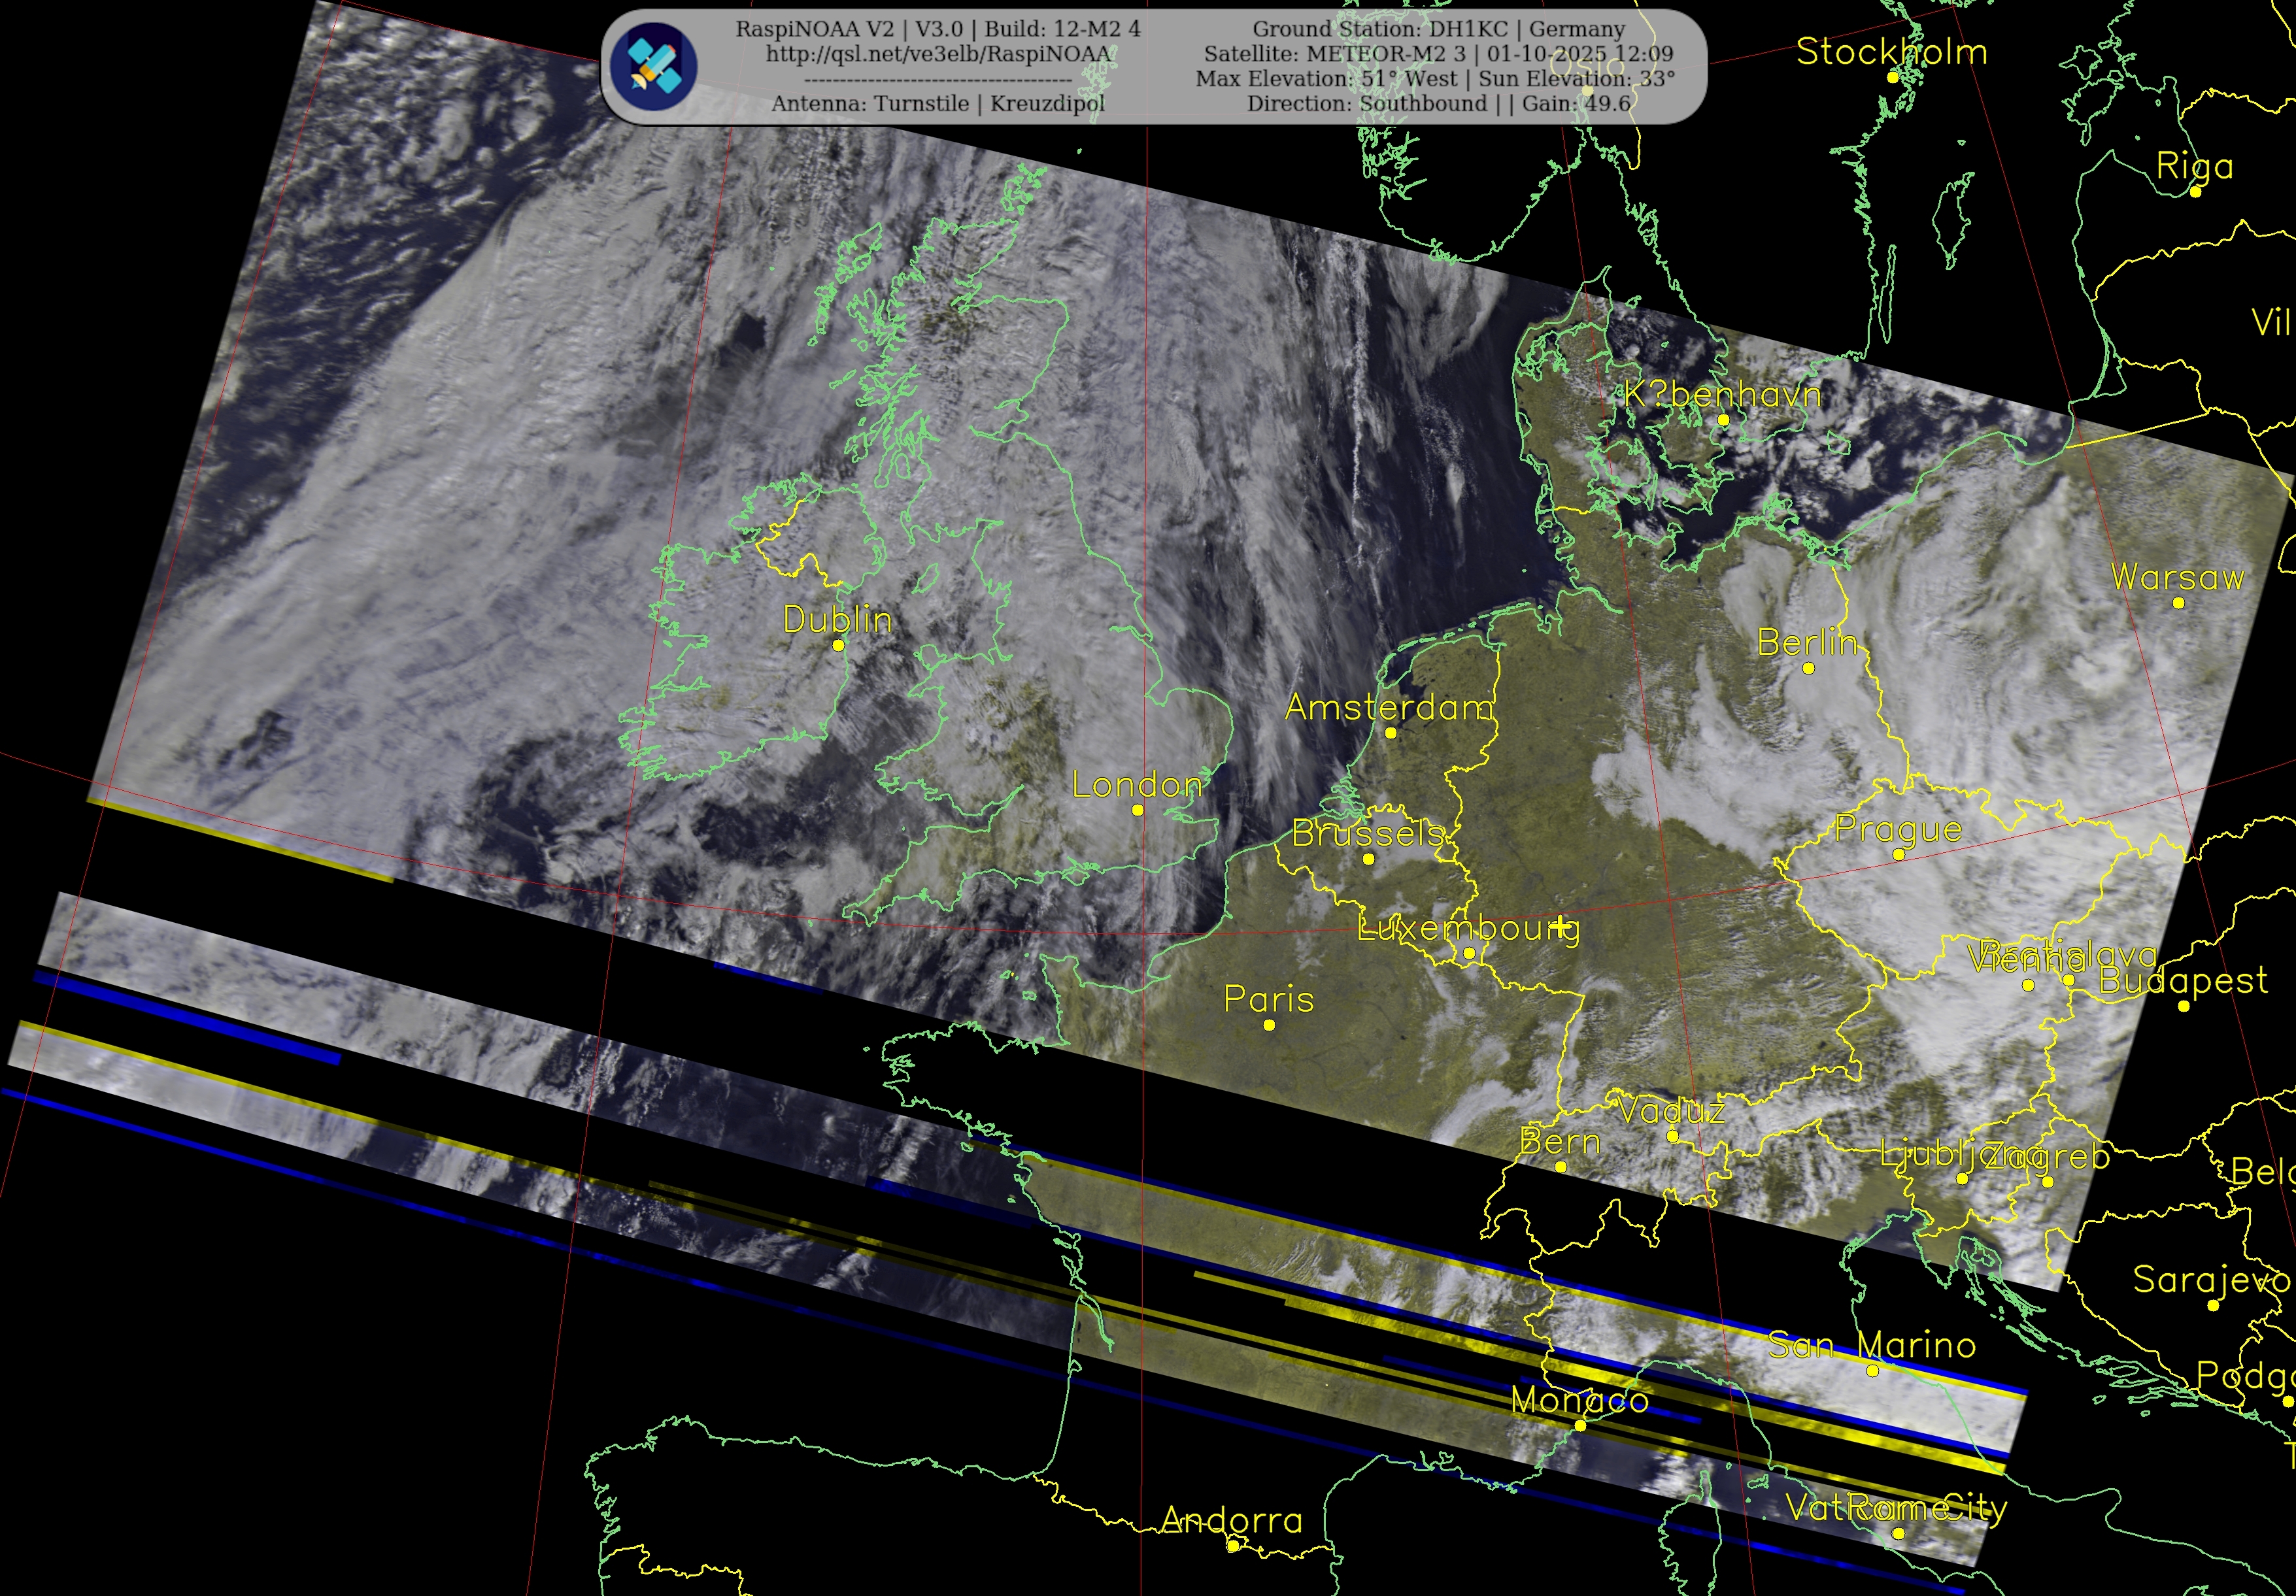Click the Warsaw city marker dot

coord(2179,603)
